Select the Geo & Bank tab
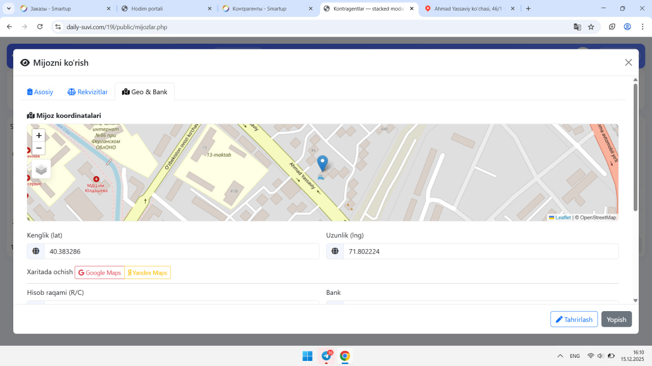The width and height of the screenshot is (652, 366). tap(145, 92)
